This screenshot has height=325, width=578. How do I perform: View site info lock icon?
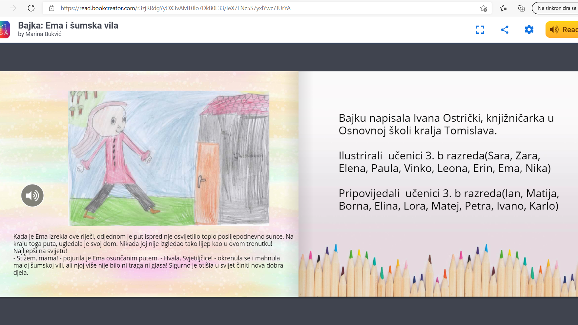click(x=52, y=8)
